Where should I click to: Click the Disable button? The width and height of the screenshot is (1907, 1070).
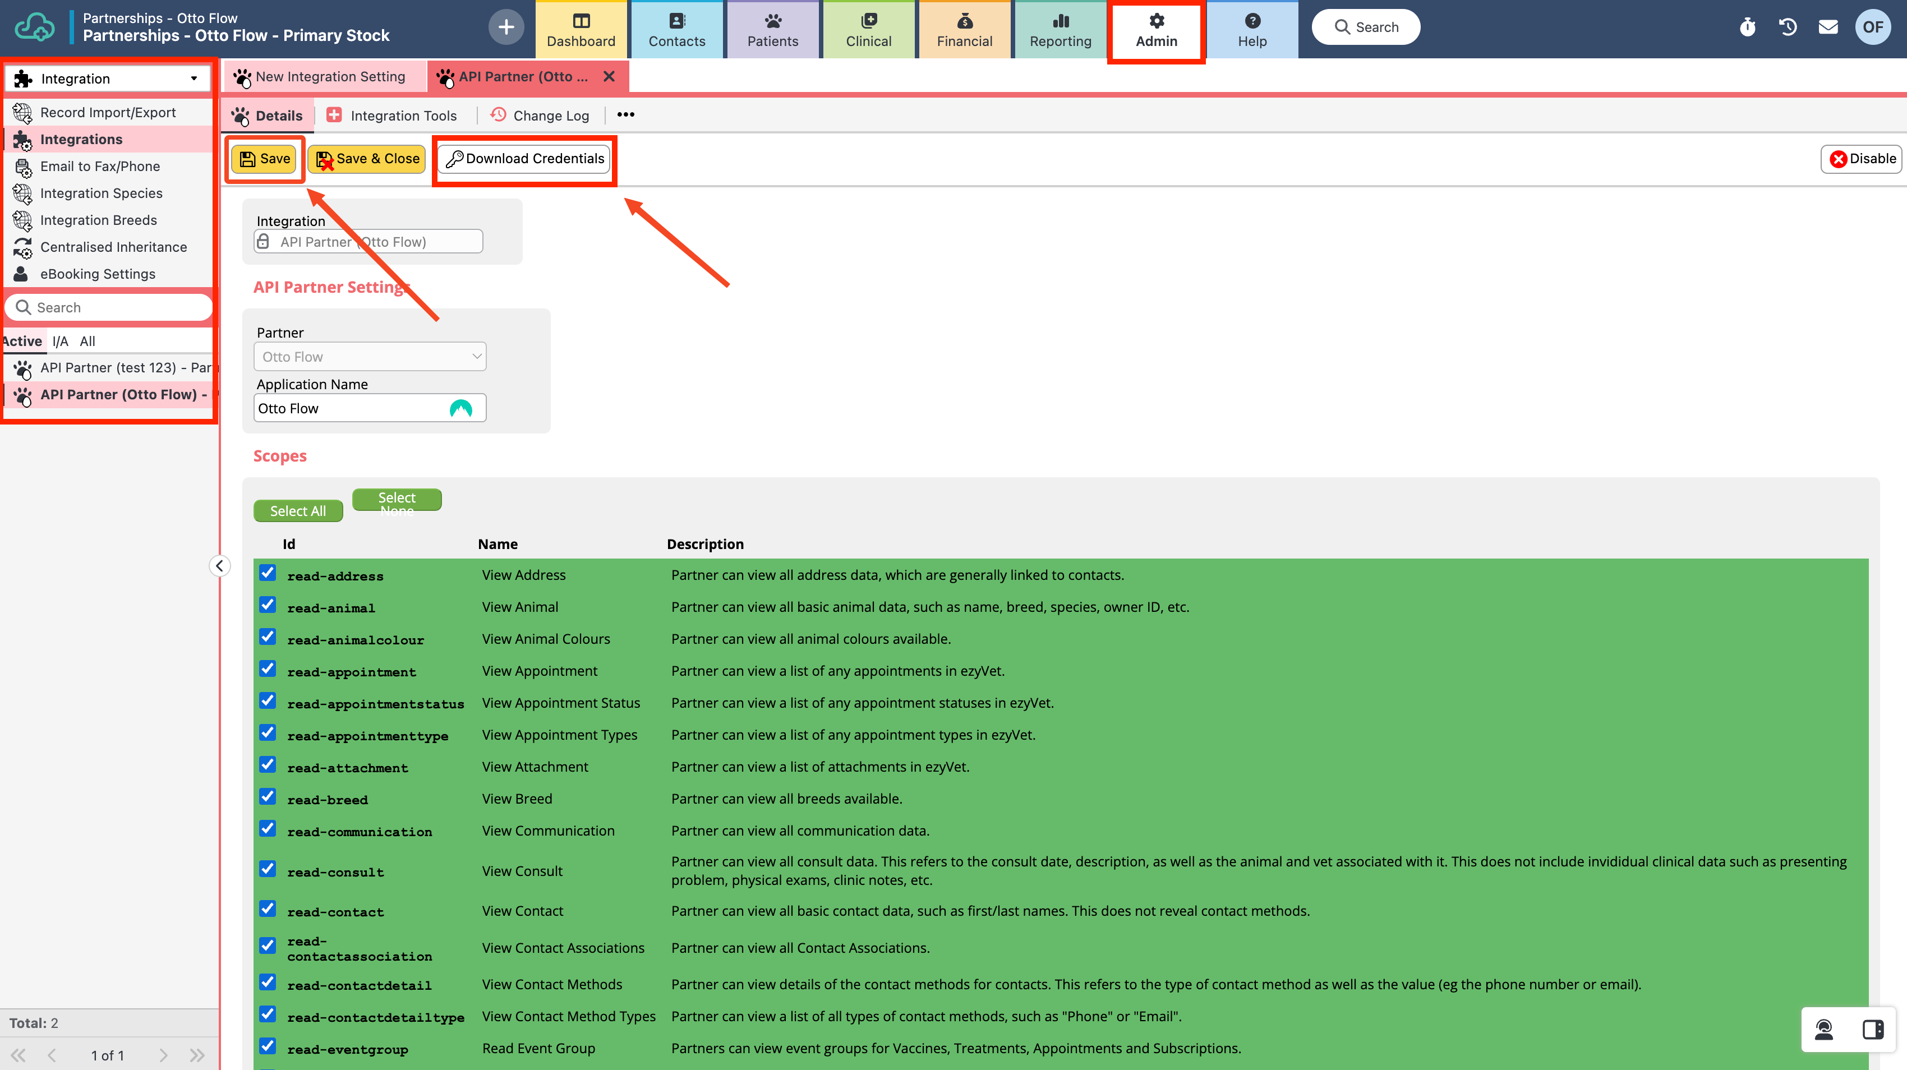click(x=1861, y=158)
